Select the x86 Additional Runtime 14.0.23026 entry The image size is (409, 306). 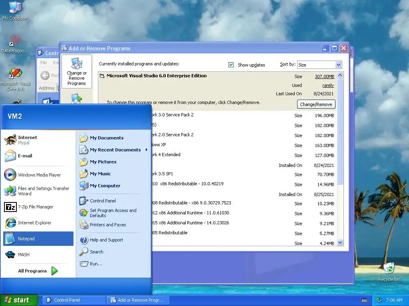click(244, 223)
